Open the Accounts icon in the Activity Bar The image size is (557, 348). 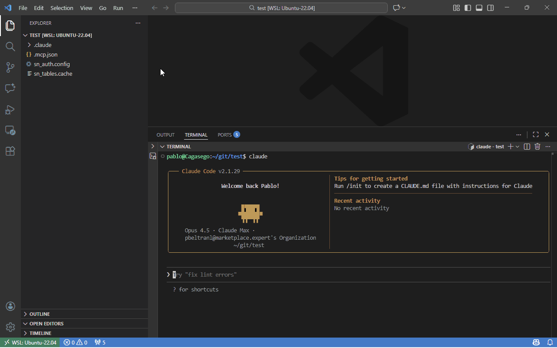[10, 306]
